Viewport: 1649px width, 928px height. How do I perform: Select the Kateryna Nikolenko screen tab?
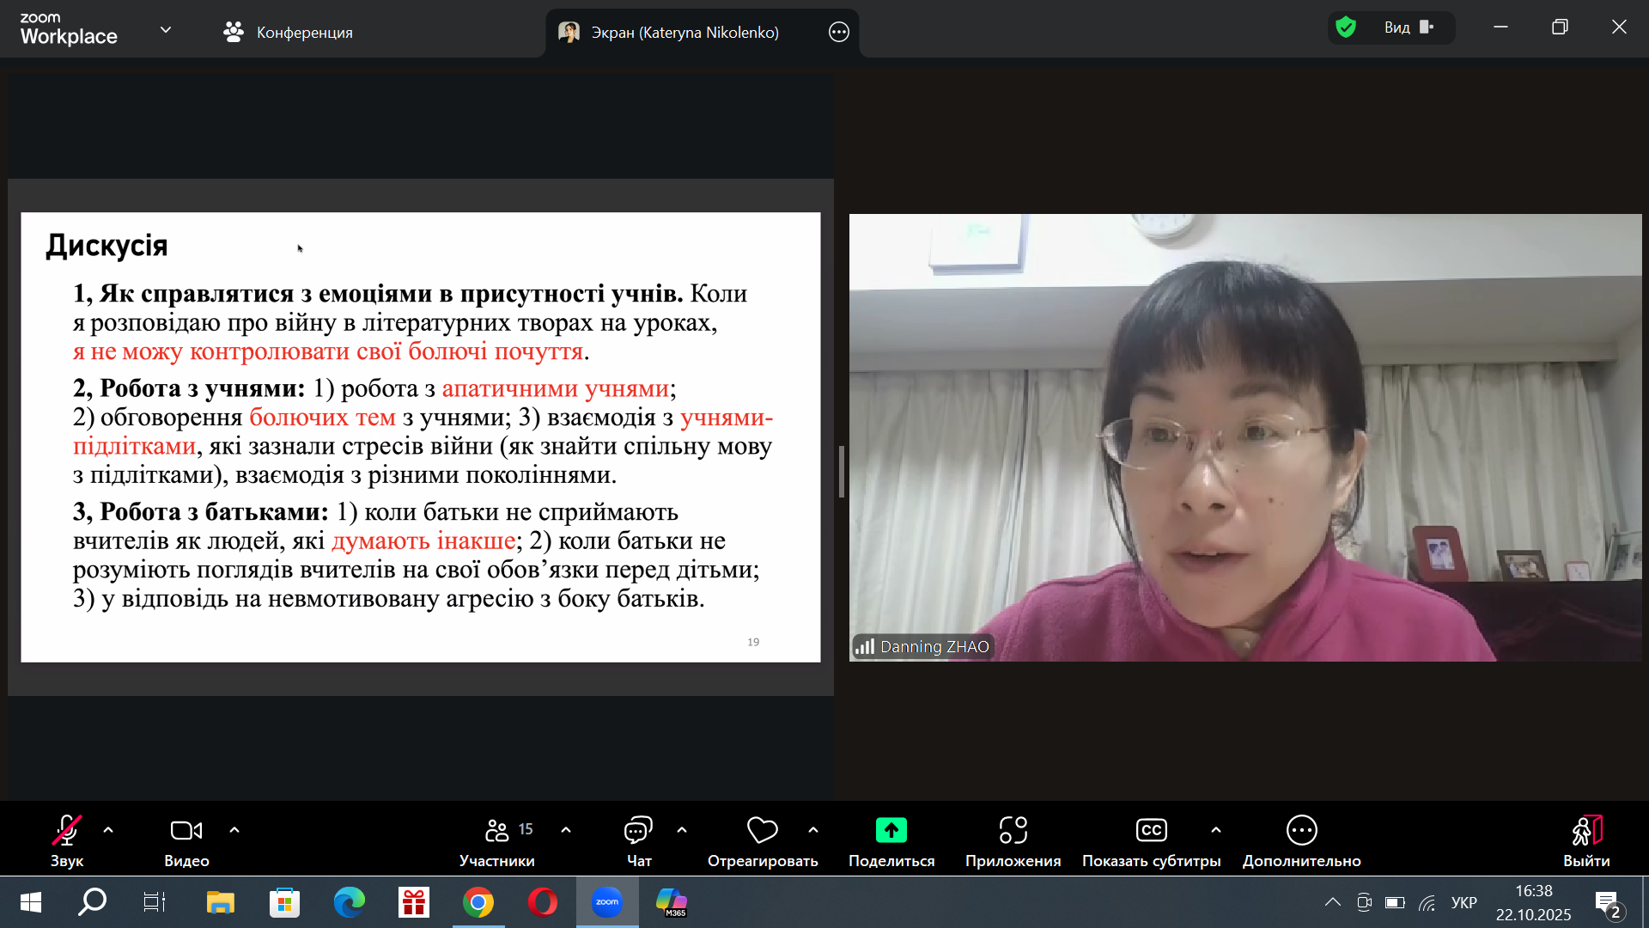pos(684,33)
